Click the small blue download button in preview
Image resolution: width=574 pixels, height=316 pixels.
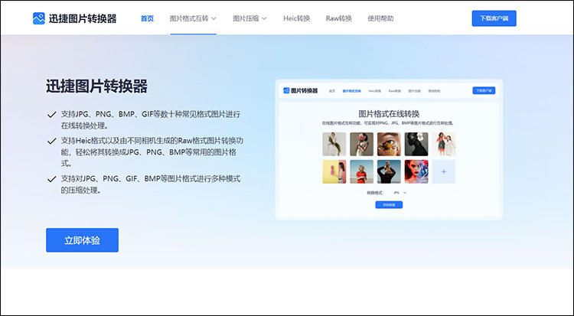484,90
